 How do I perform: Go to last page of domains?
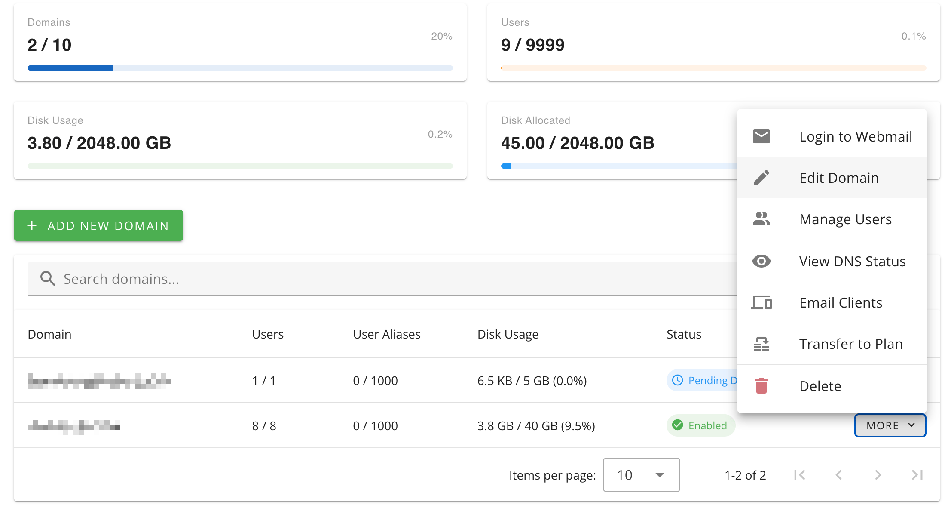coord(917,475)
